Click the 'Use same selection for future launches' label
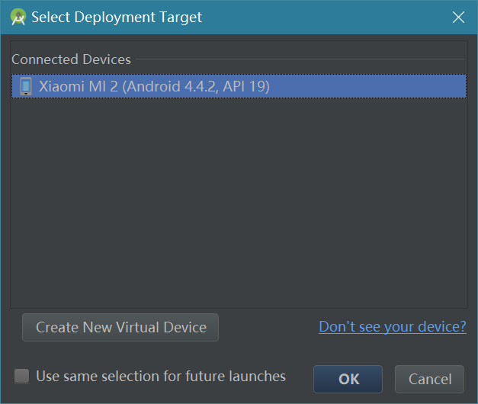 coord(160,376)
